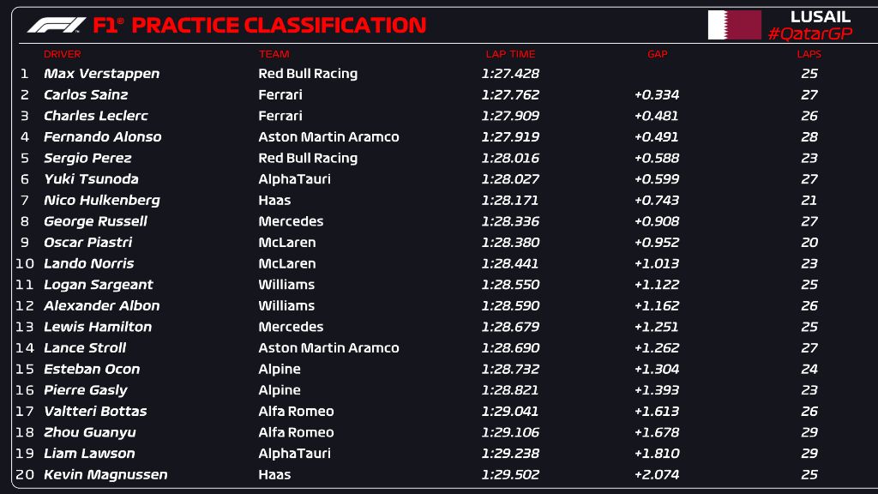The image size is (878, 494).
Task: Click the LAP TIME column header
Action: pos(510,54)
